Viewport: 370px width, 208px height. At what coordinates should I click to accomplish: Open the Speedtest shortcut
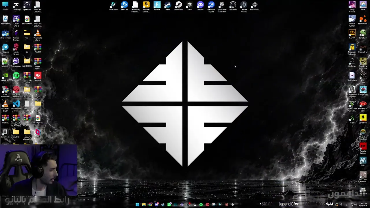coord(27,6)
